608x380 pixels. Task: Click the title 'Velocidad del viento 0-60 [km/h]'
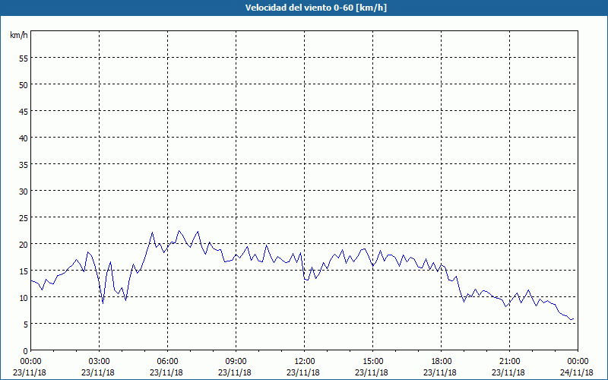click(x=315, y=8)
